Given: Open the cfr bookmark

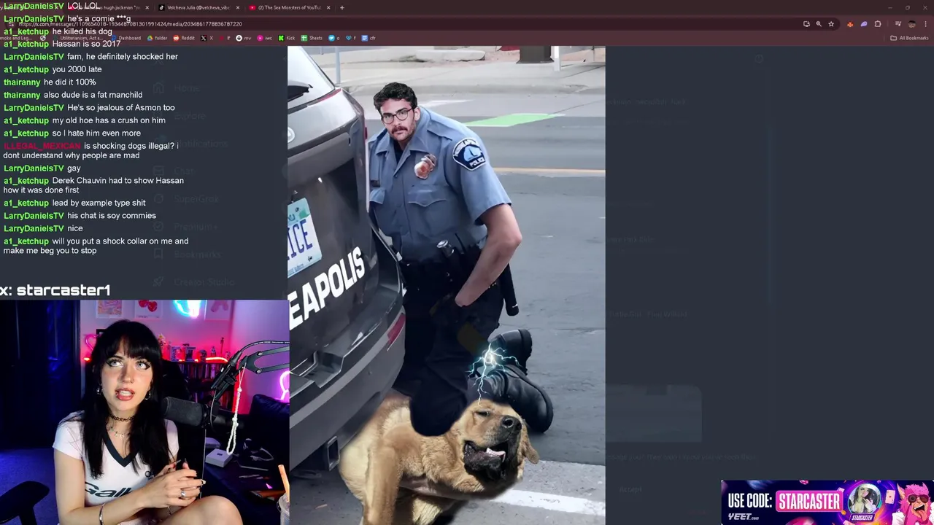Looking at the screenshot, I should click(x=368, y=38).
